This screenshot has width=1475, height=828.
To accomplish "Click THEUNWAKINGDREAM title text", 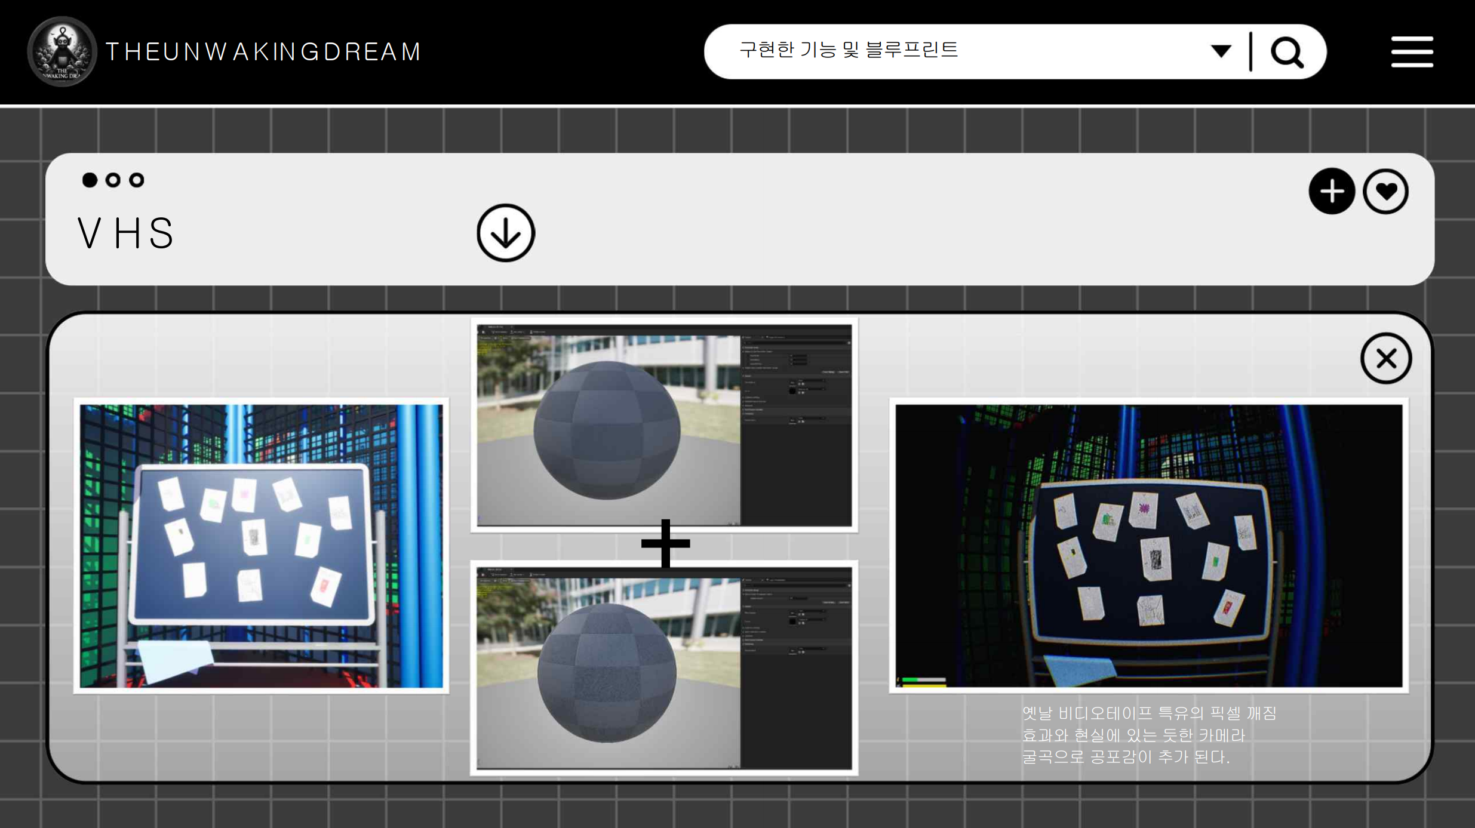I will 263,52.
